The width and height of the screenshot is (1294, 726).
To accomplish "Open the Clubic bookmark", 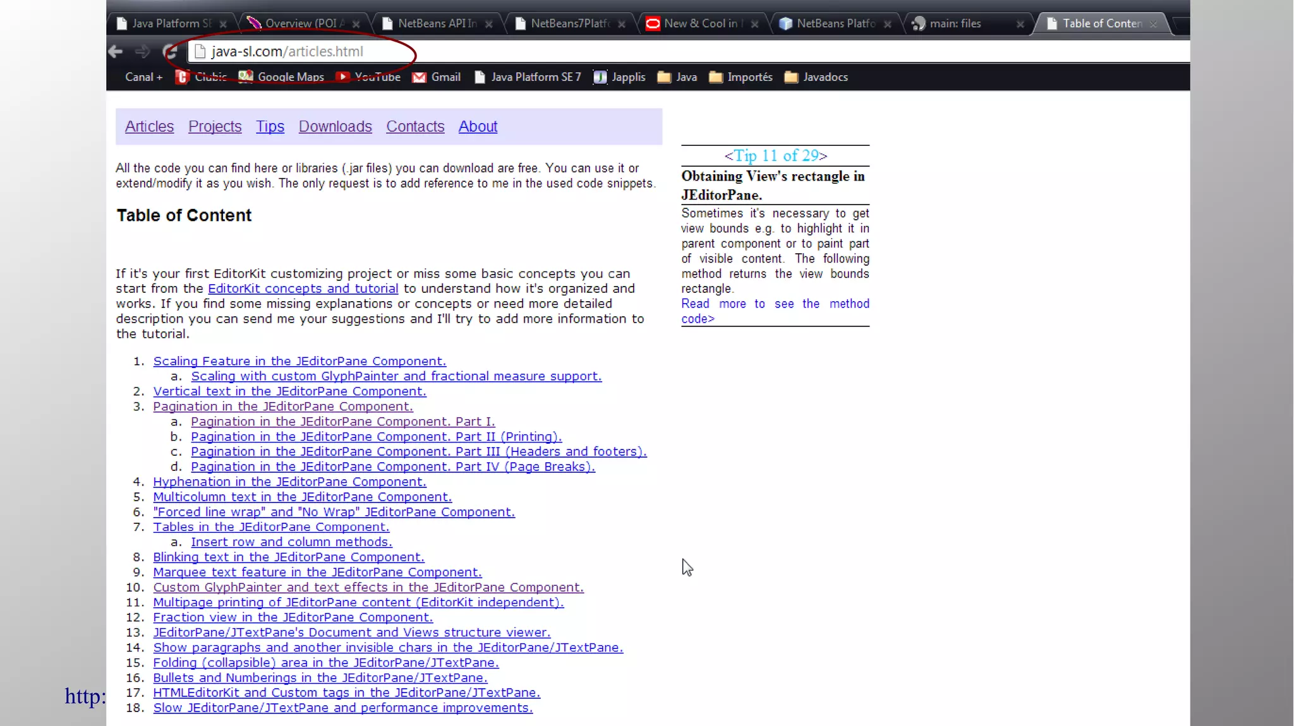I will tap(201, 77).
